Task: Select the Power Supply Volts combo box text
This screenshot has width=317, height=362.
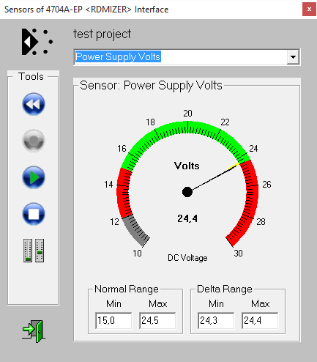Action: (x=118, y=56)
